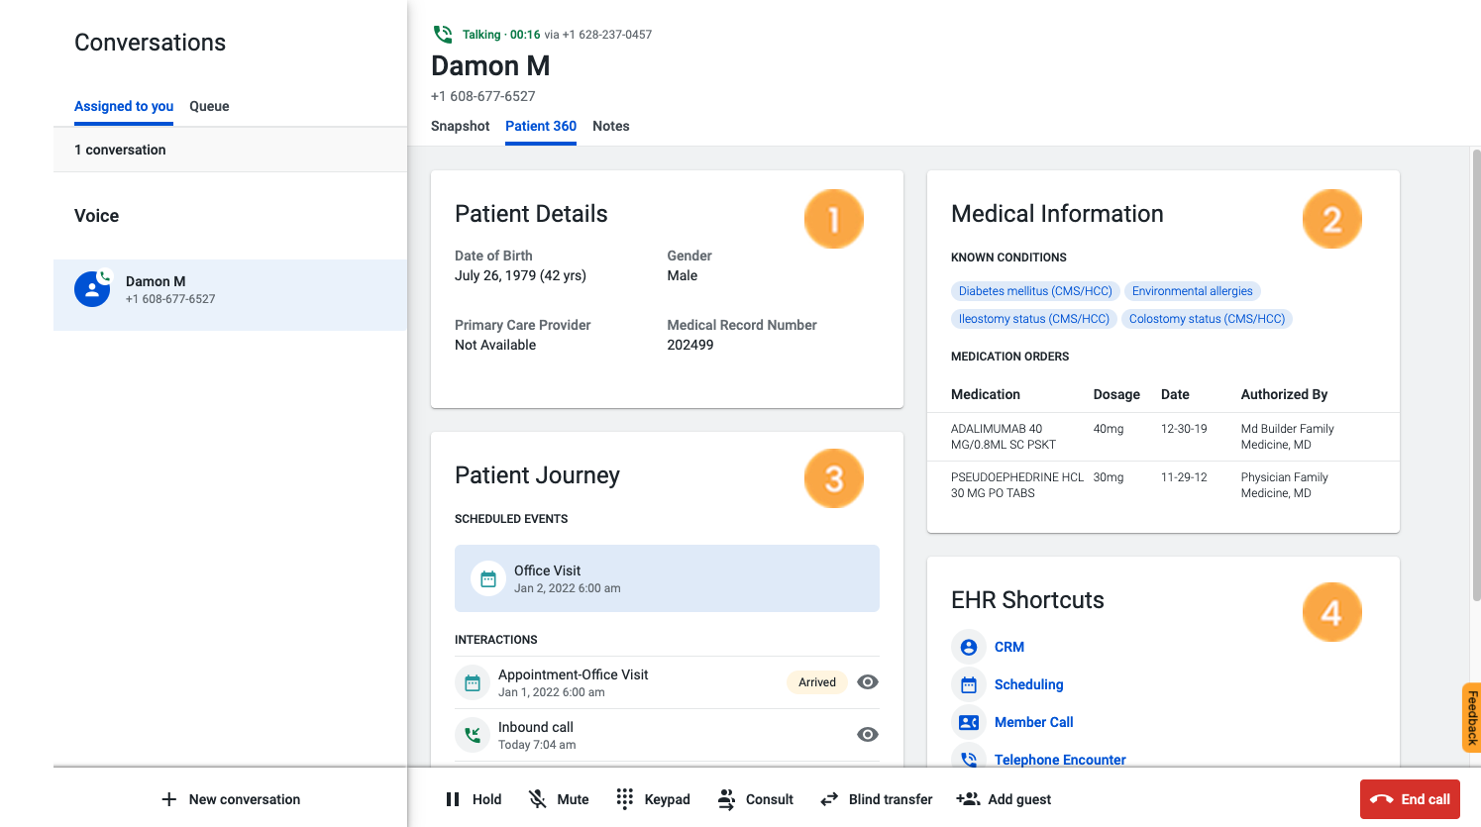The width and height of the screenshot is (1481, 827).
Task: Click the Telephone Encounter phone icon
Action: coord(969,758)
